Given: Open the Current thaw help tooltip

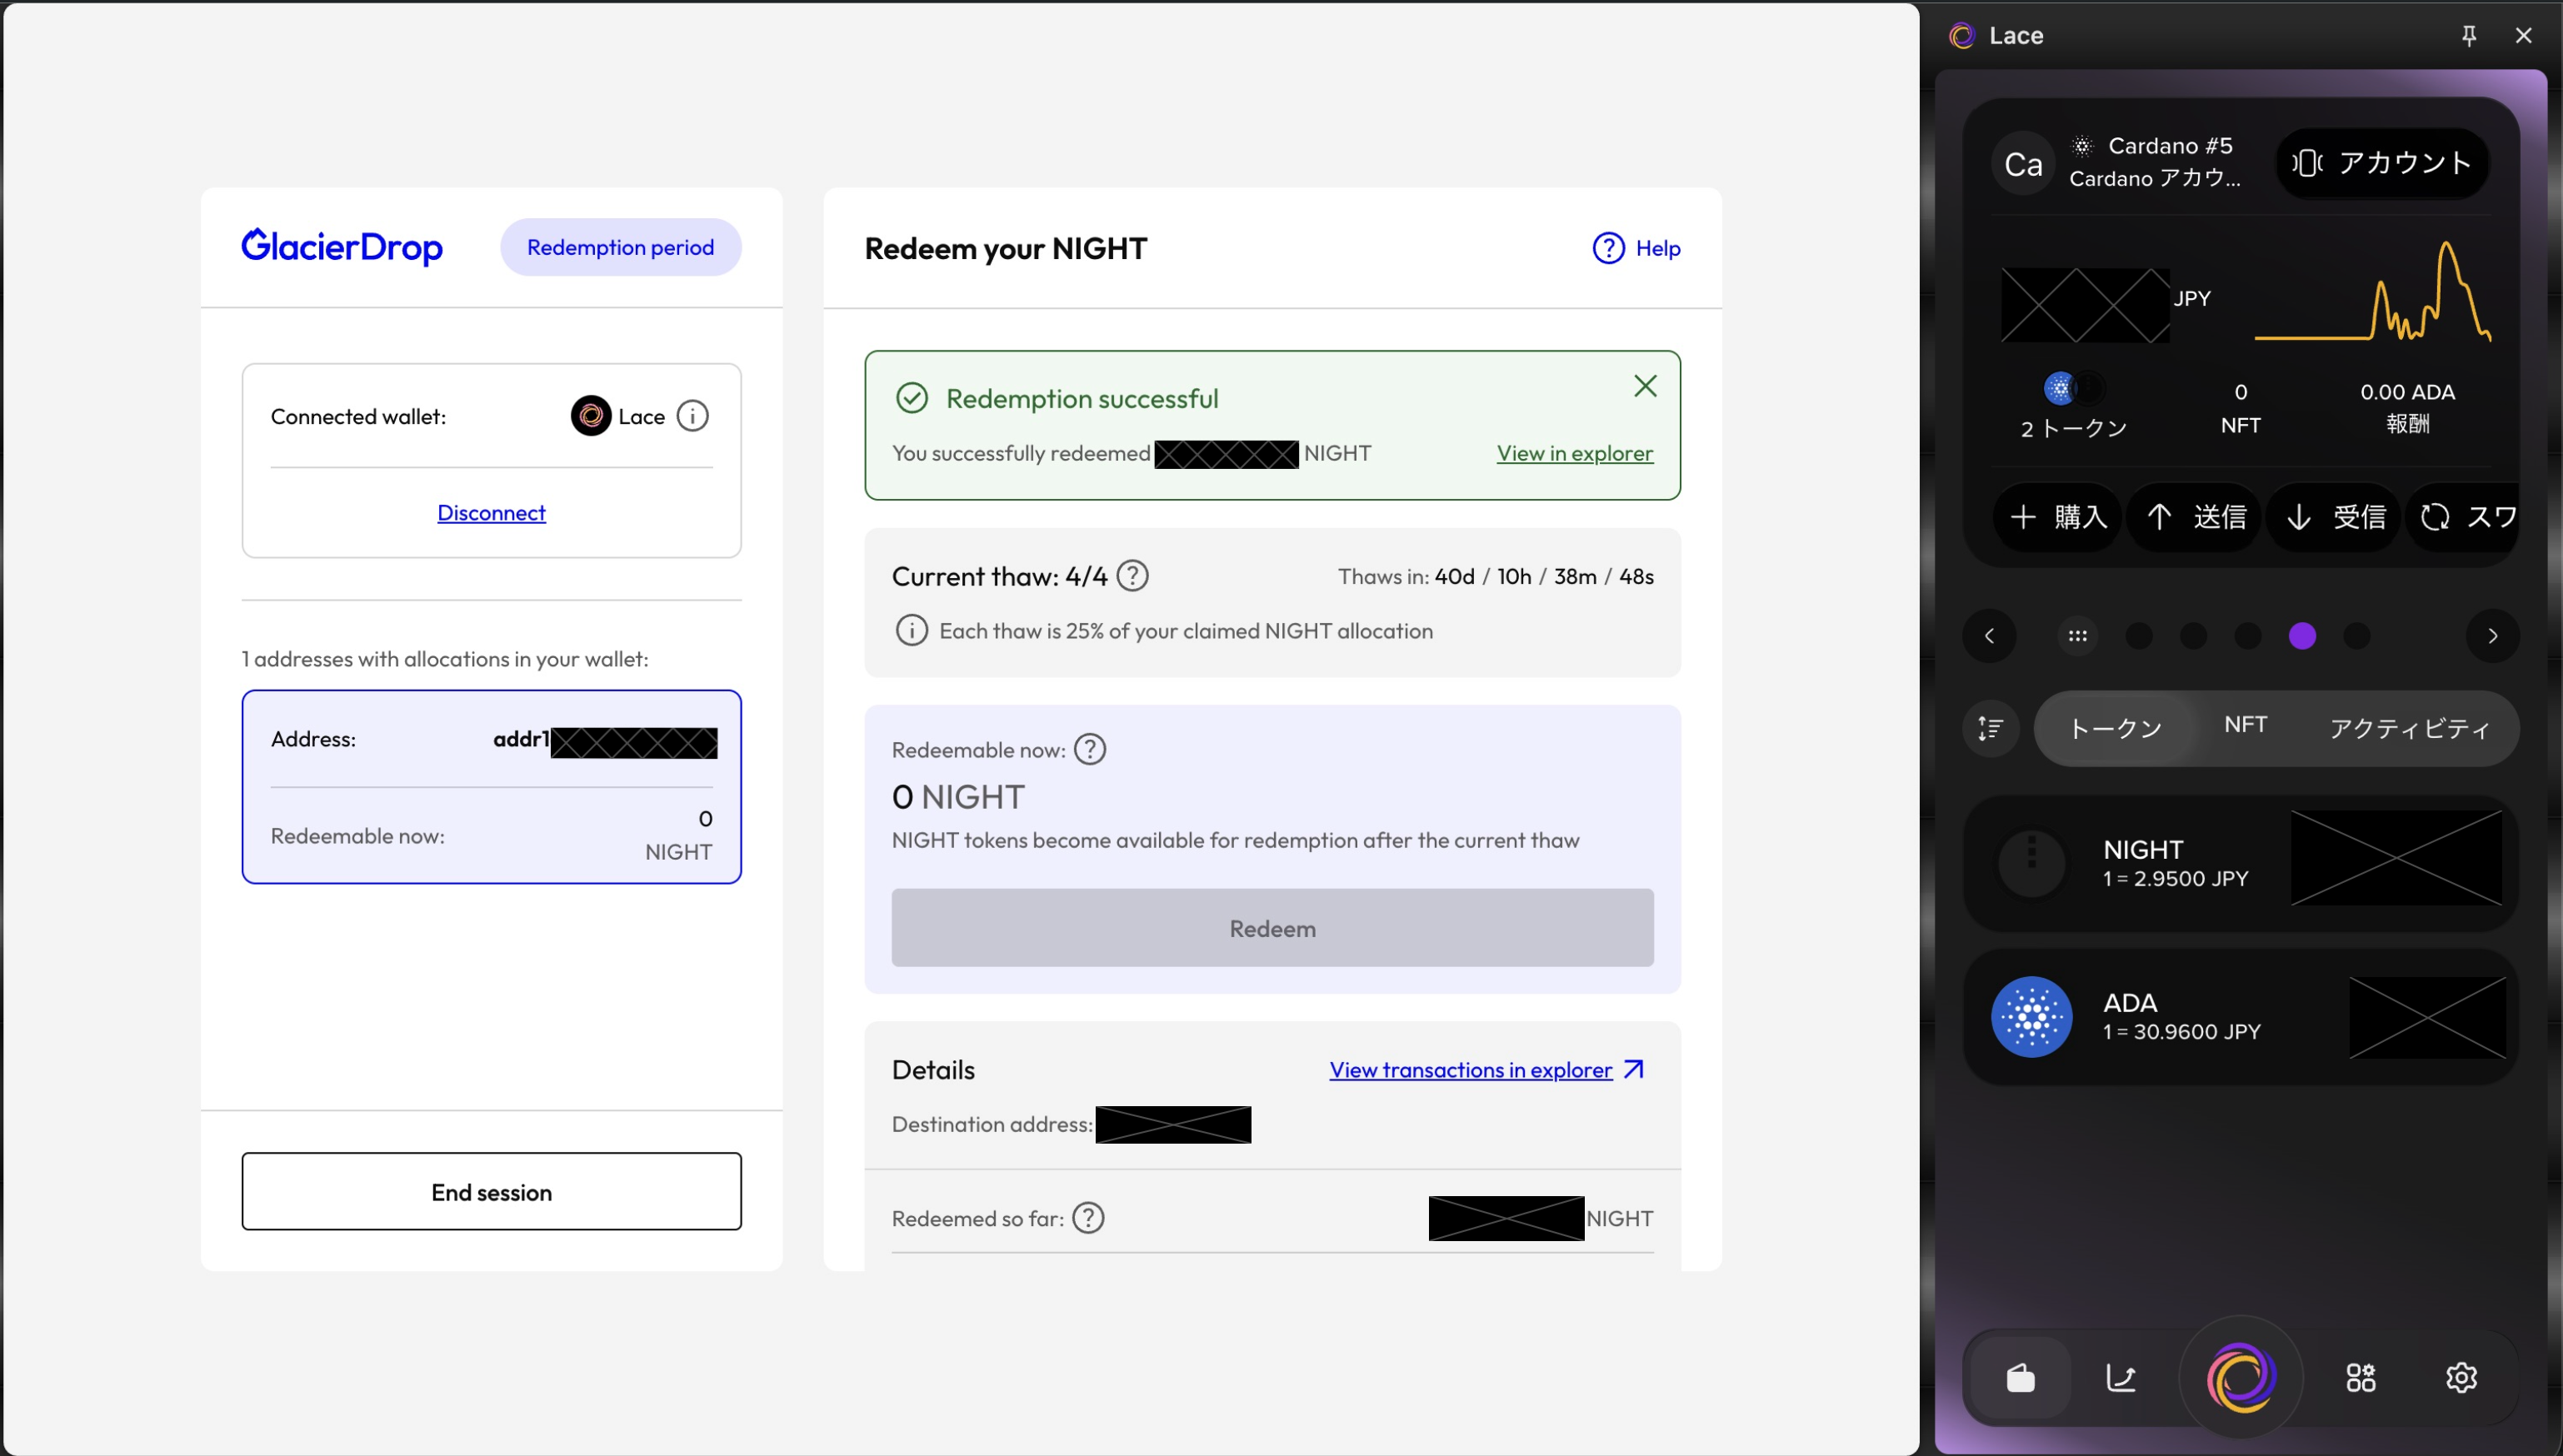Looking at the screenshot, I should click(x=1132, y=576).
